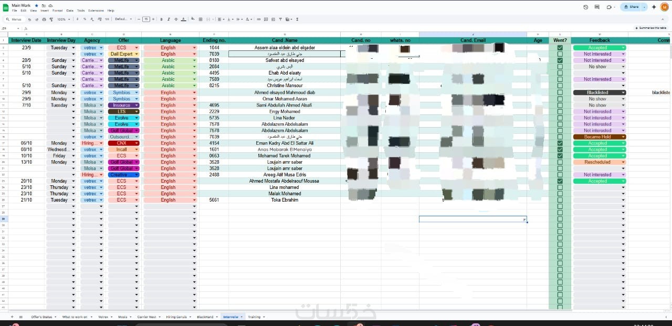Open the Extensions menu
The height and width of the screenshot is (326, 672).
(x=96, y=10)
